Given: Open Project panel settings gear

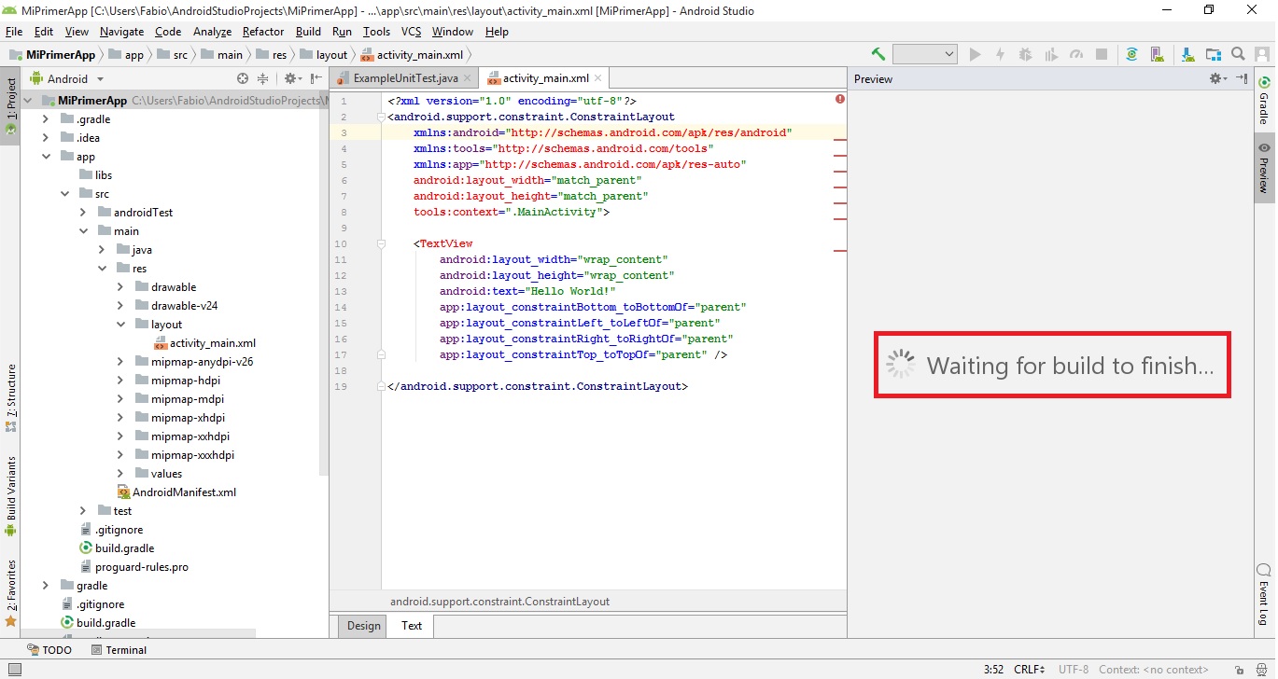Looking at the screenshot, I should coord(291,79).
